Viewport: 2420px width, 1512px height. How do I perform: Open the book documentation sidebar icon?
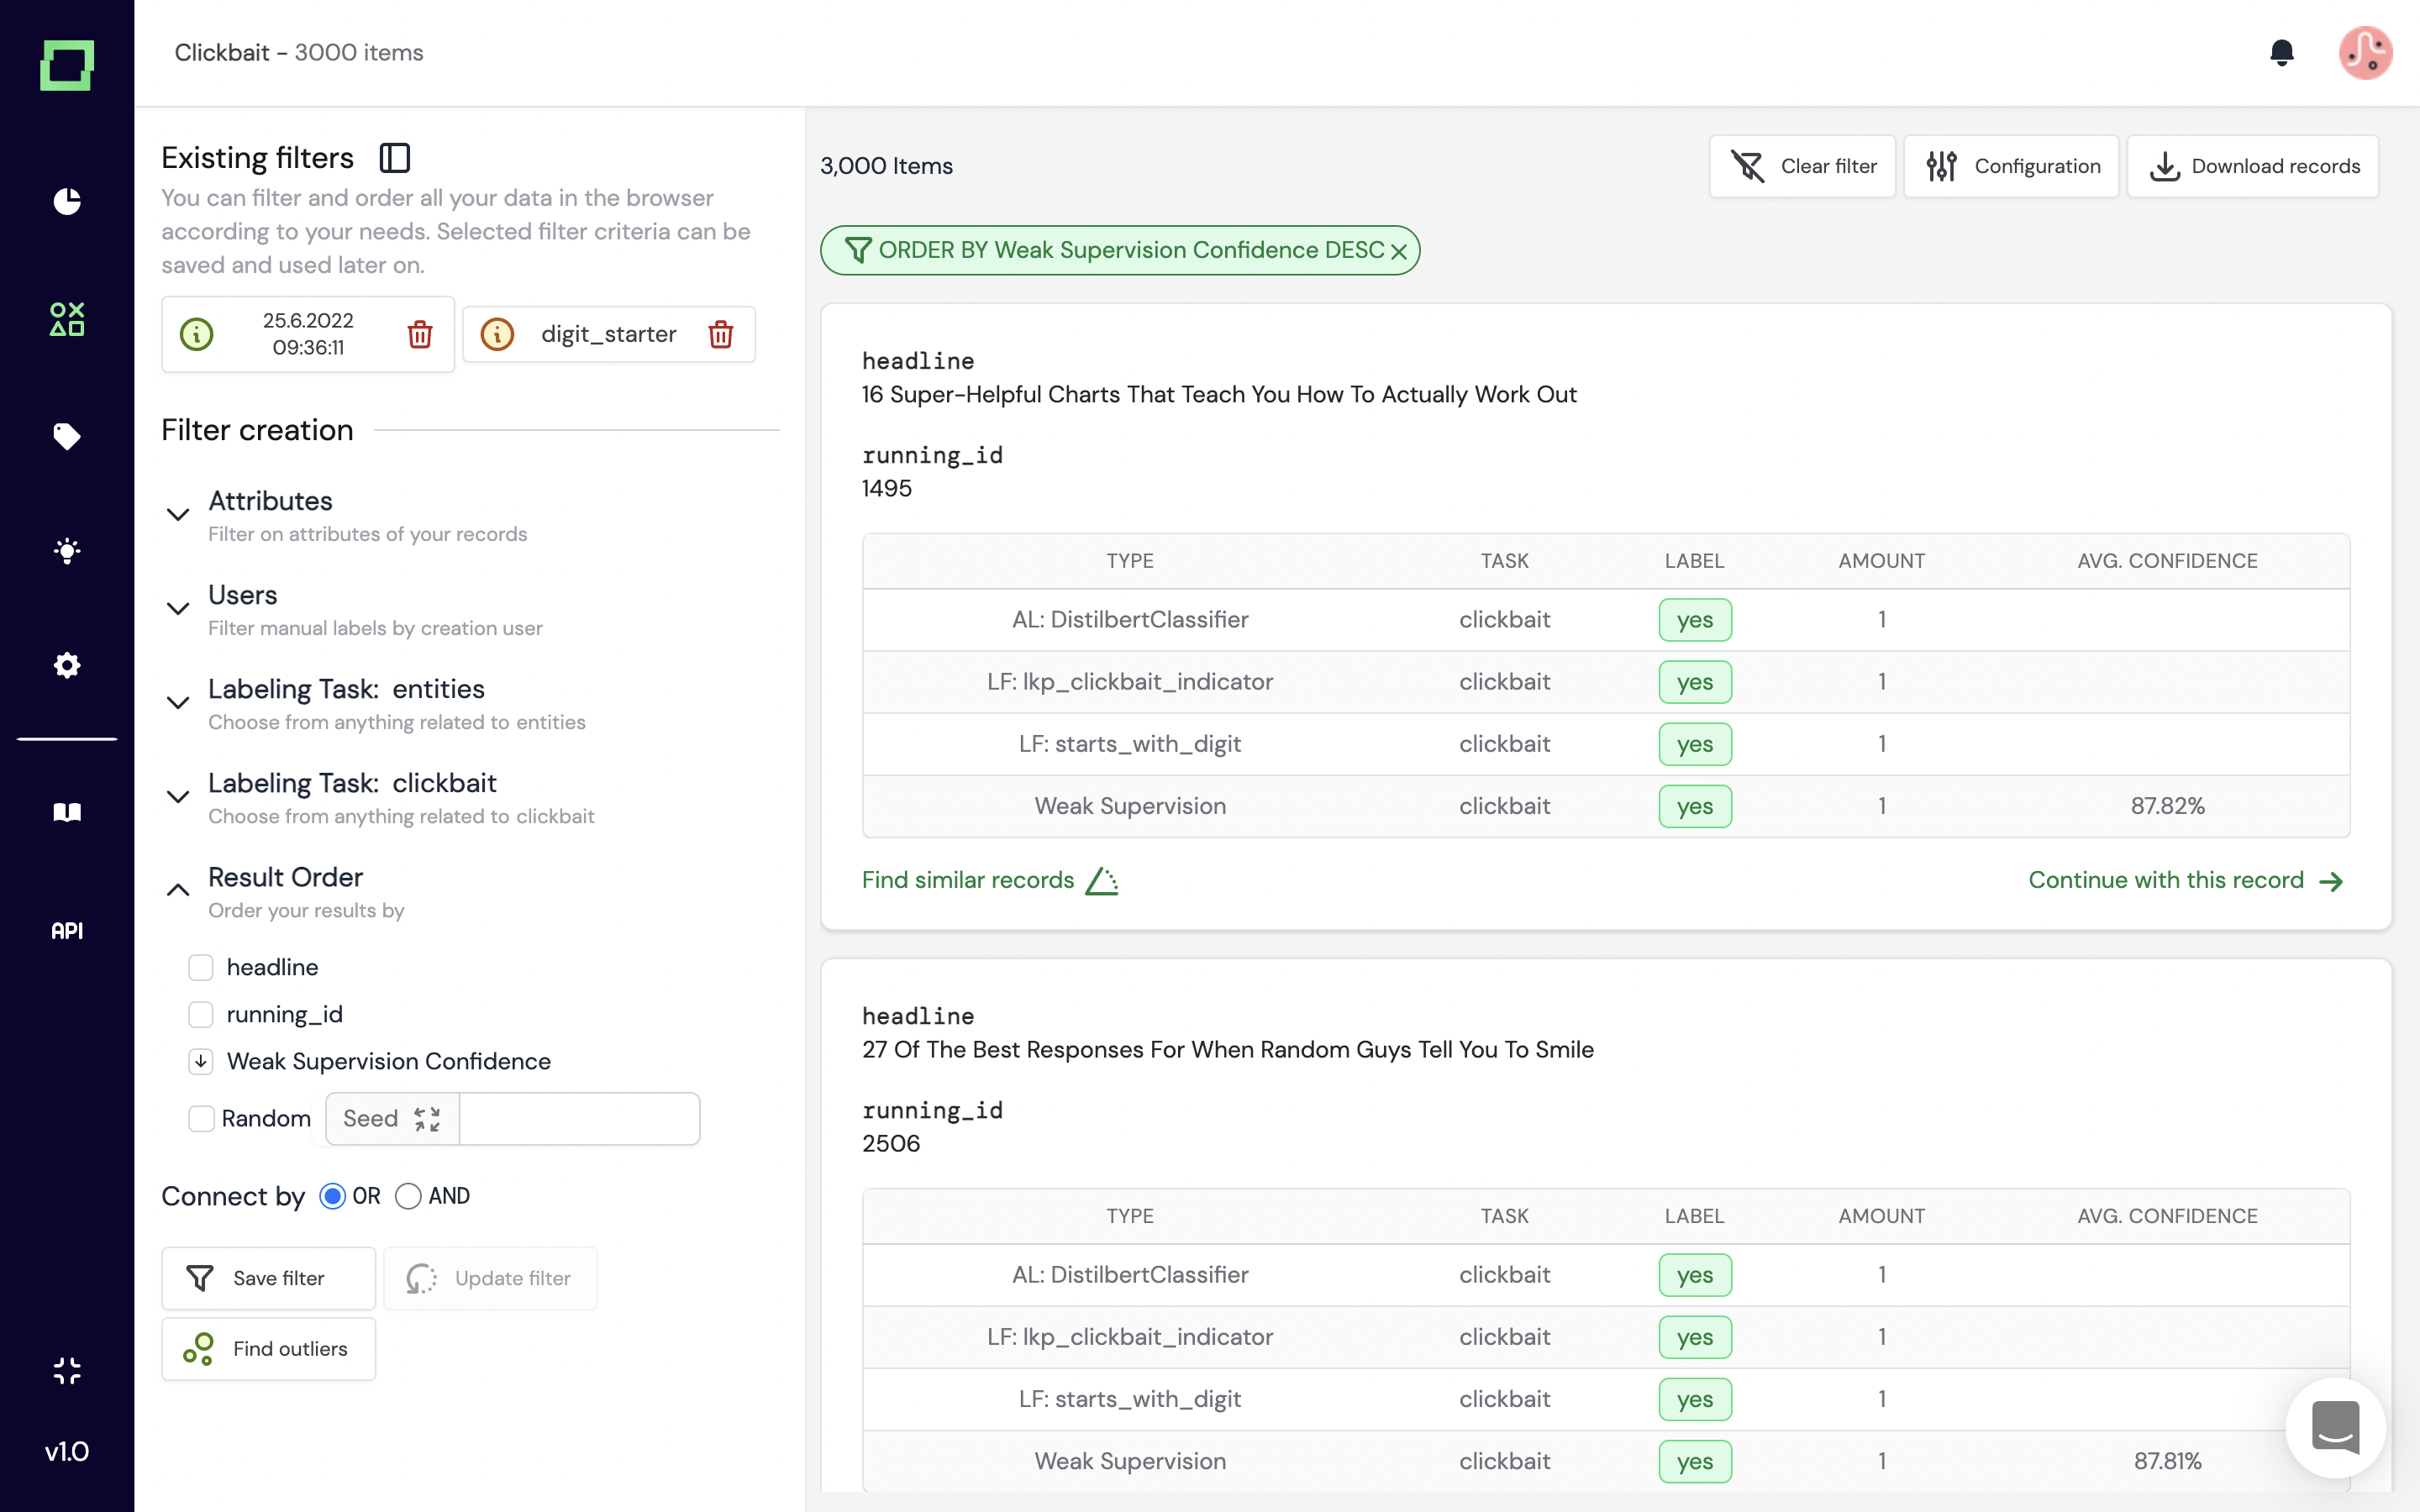coord(67,812)
